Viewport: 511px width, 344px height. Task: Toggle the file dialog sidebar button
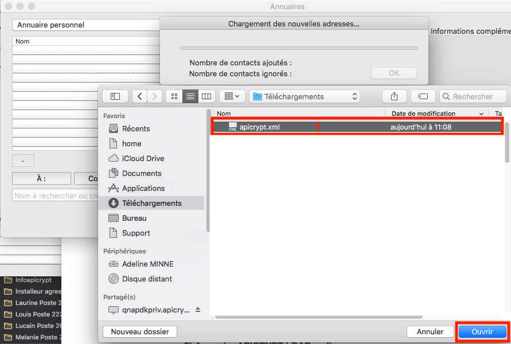[x=115, y=96]
